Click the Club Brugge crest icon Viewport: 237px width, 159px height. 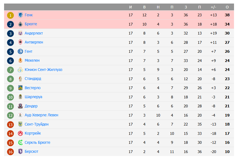(20, 24)
